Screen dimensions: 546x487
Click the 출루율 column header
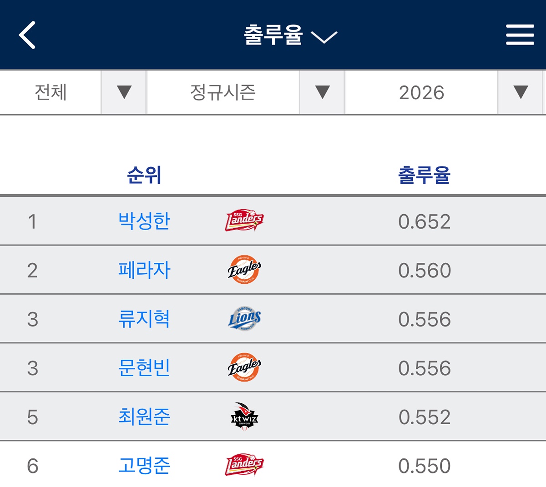tap(424, 175)
